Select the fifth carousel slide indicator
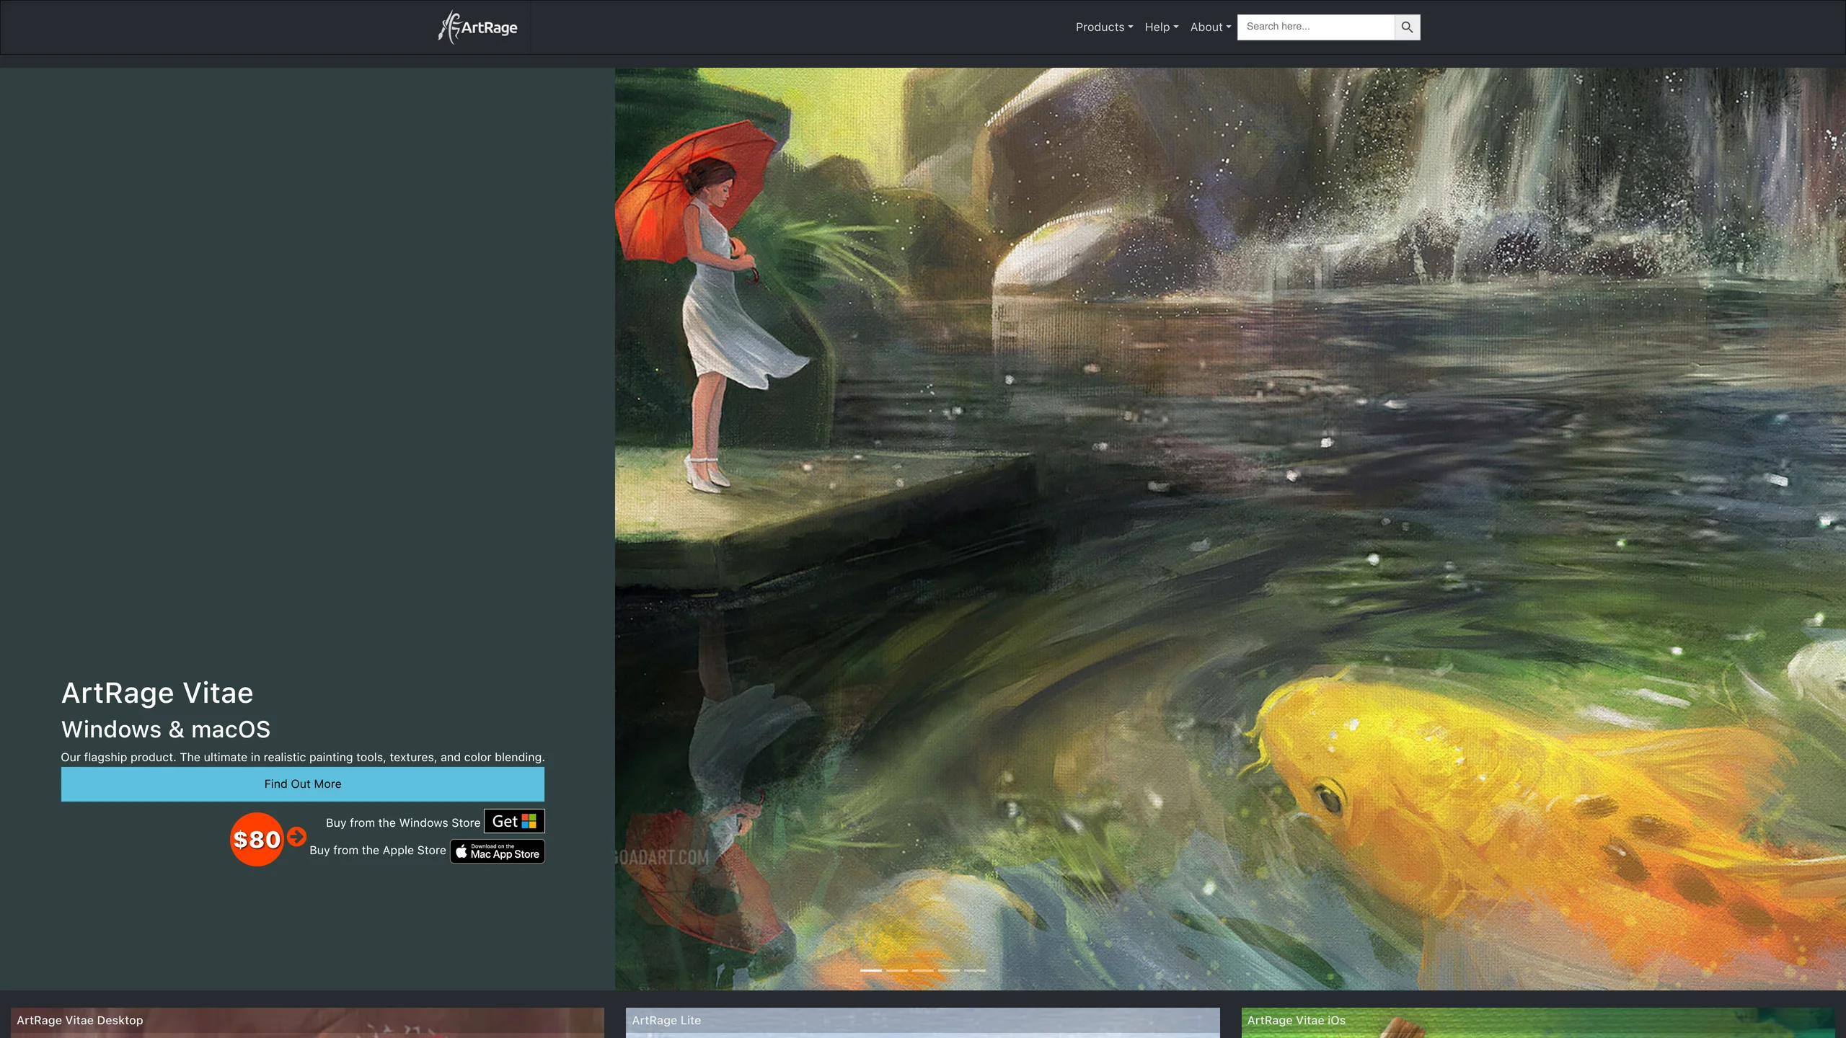This screenshot has width=1846, height=1038. (x=975, y=970)
